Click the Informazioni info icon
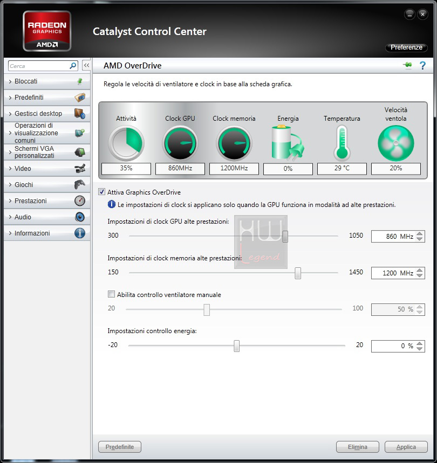The width and height of the screenshot is (437, 463). click(80, 233)
